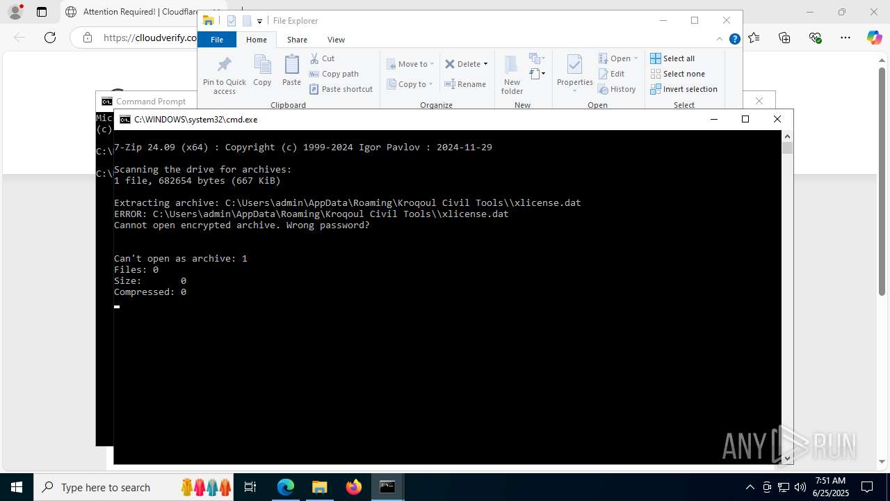Show hidden system tray icons chevron
This screenshot has height=501, width=890.
[x=750, y=487]
